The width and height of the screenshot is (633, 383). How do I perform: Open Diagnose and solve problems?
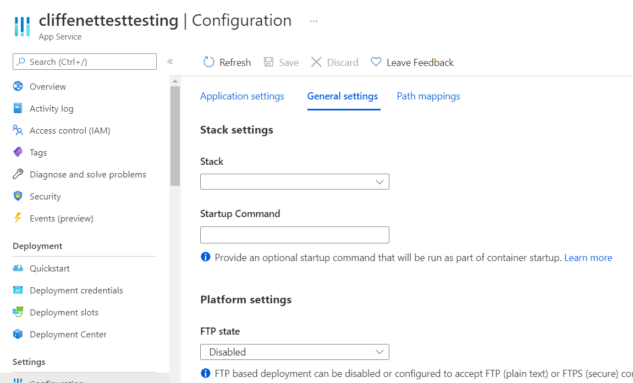[x=87, y=174]
